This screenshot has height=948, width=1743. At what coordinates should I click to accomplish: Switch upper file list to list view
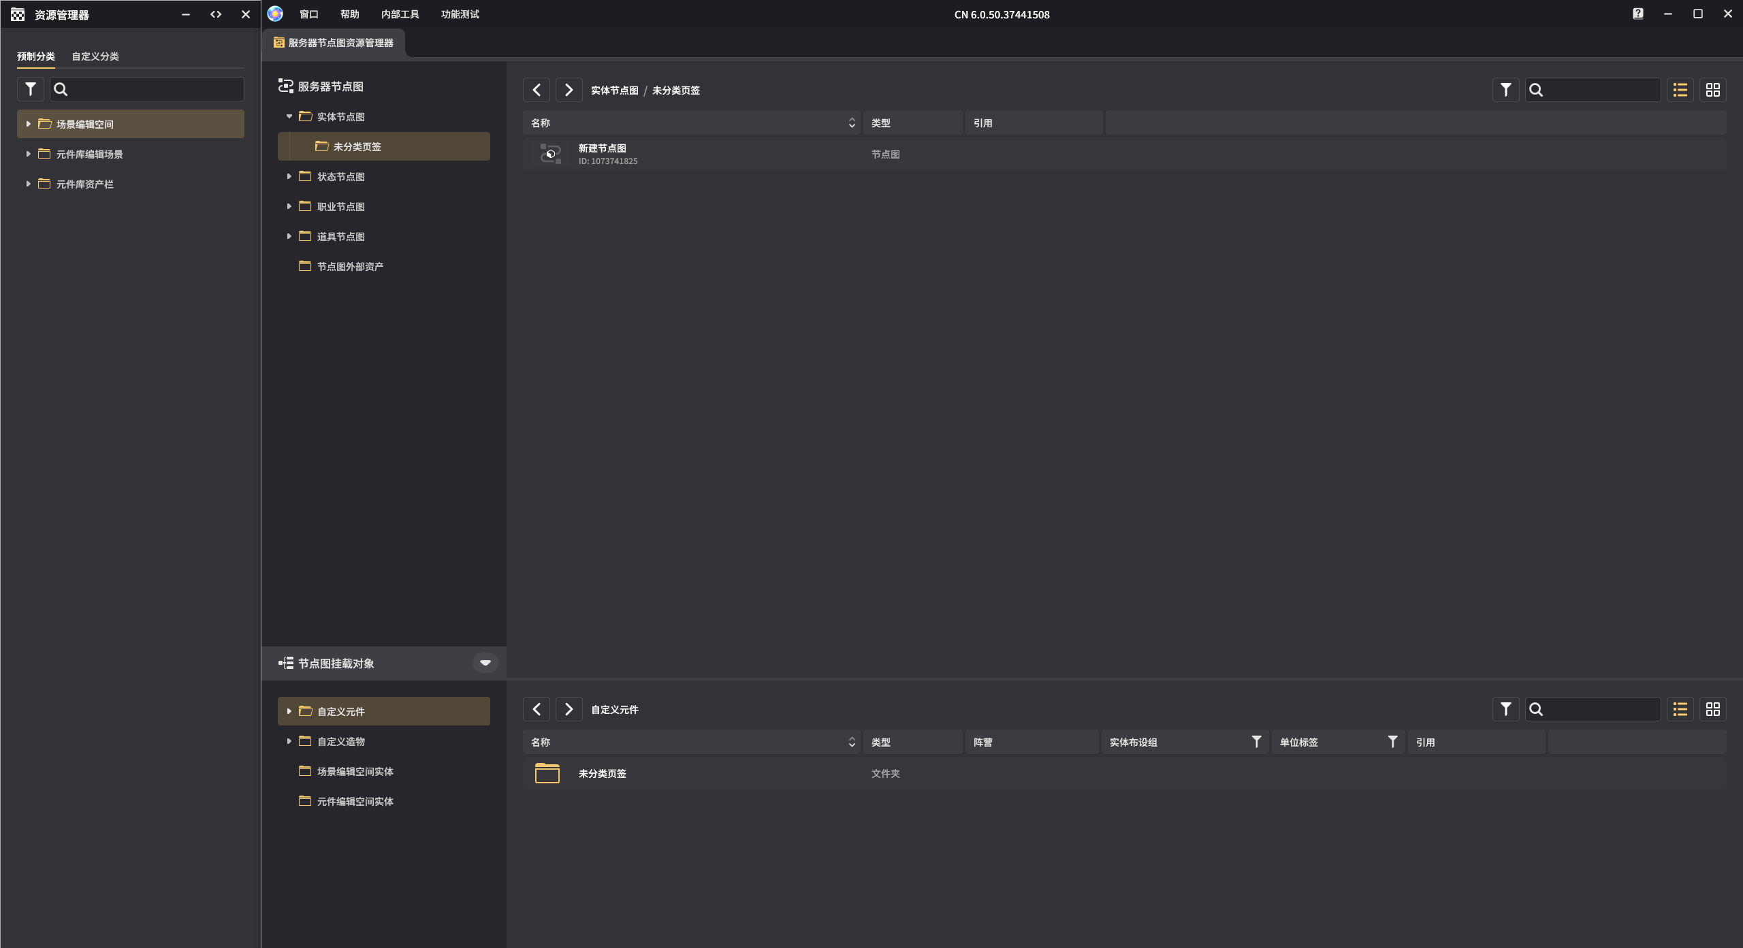click(1680, 90)
